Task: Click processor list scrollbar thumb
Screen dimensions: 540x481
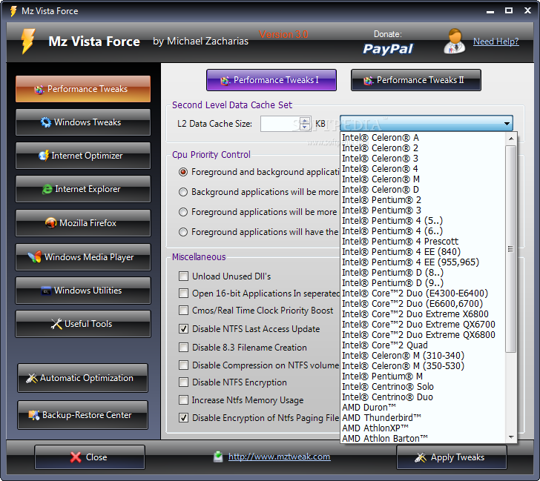Action: coord(510,249)
